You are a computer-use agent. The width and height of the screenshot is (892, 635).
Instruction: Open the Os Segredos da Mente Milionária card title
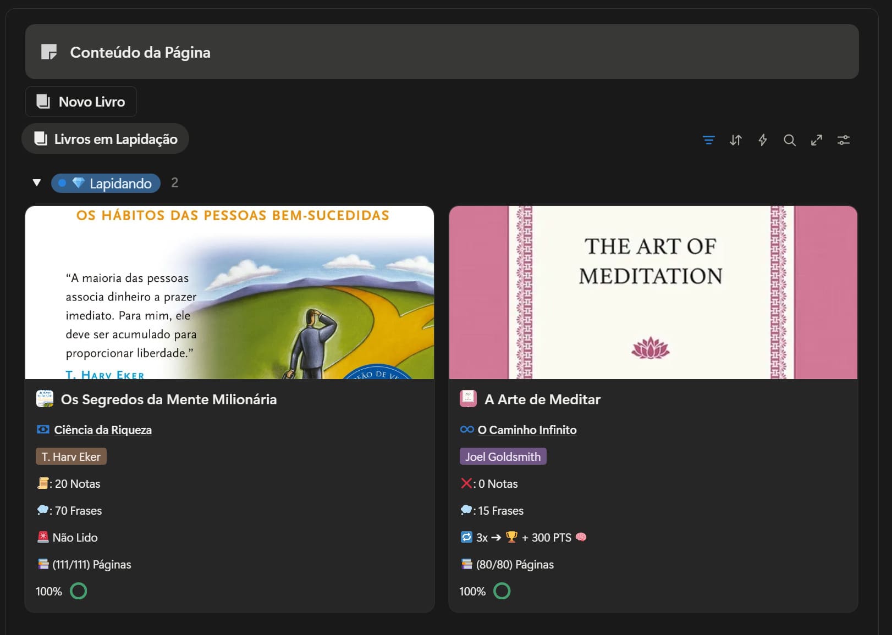point(169,399)
